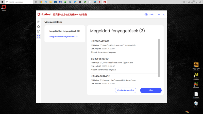
Task: Open floppy-disk app in taskbar
Action: point(60,2)
